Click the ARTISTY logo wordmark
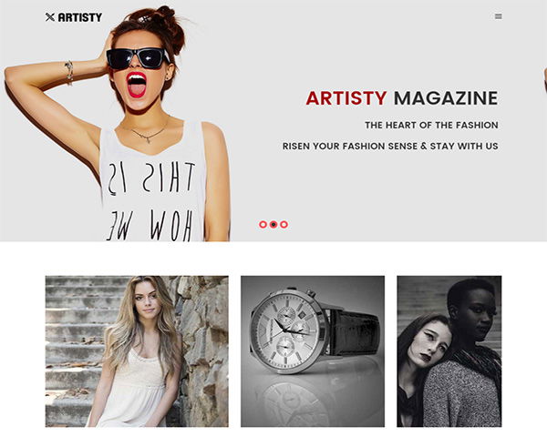The image size is (547, 437). pos(80,17)
